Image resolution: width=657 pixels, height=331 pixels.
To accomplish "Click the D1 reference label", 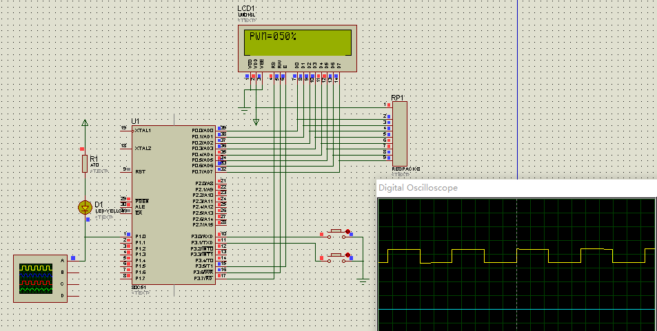I will tap(99, 204).
